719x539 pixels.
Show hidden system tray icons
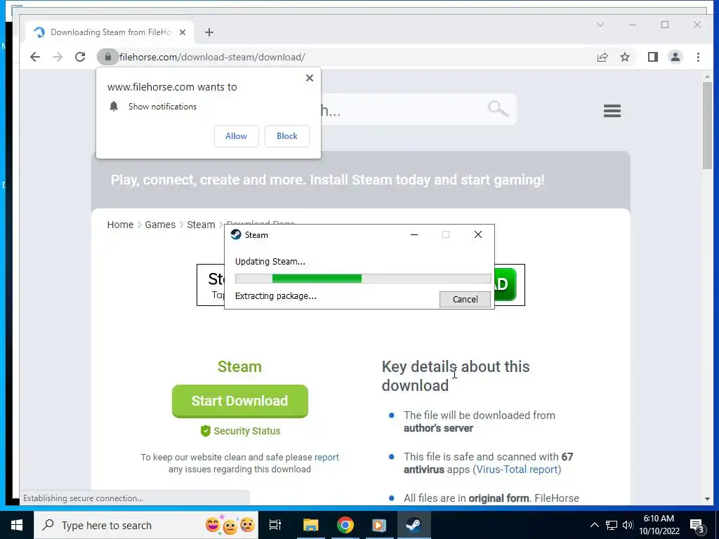pyautogui.click(x=594, y=525)
